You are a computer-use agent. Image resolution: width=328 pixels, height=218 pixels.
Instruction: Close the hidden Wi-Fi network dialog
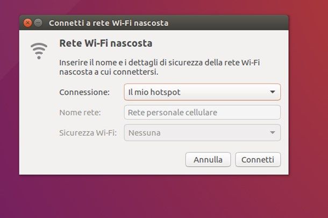(x=27, y=23)
